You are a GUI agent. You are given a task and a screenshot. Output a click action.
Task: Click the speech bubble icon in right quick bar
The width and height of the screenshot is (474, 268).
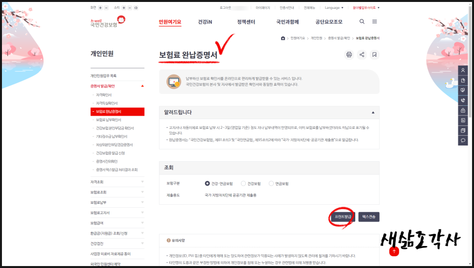coord(463,140)
